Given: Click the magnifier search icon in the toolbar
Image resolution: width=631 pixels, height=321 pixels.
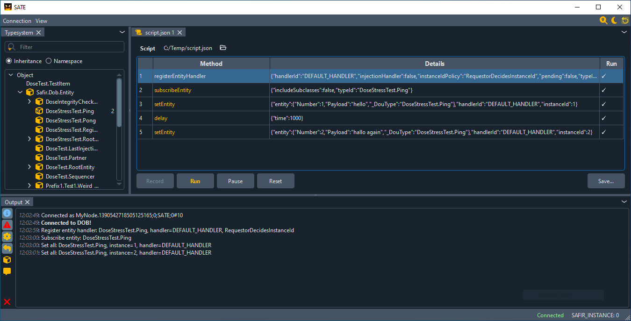Looking at the screenshot, I should pyautogui.click(x=603, y=20).
